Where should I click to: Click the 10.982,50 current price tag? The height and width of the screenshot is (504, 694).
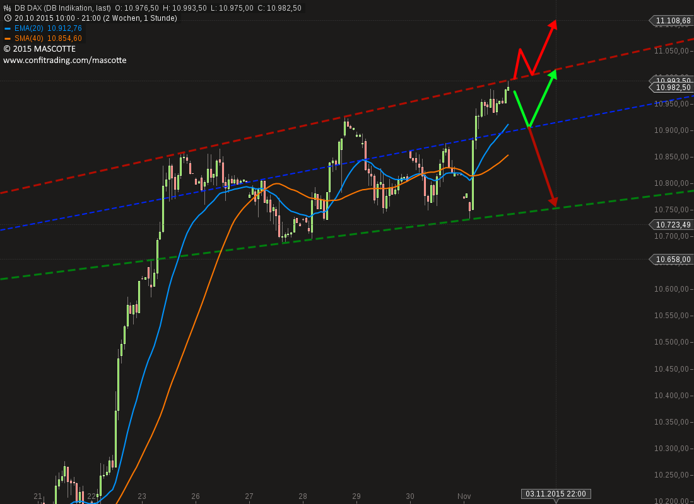pos(671,88)
